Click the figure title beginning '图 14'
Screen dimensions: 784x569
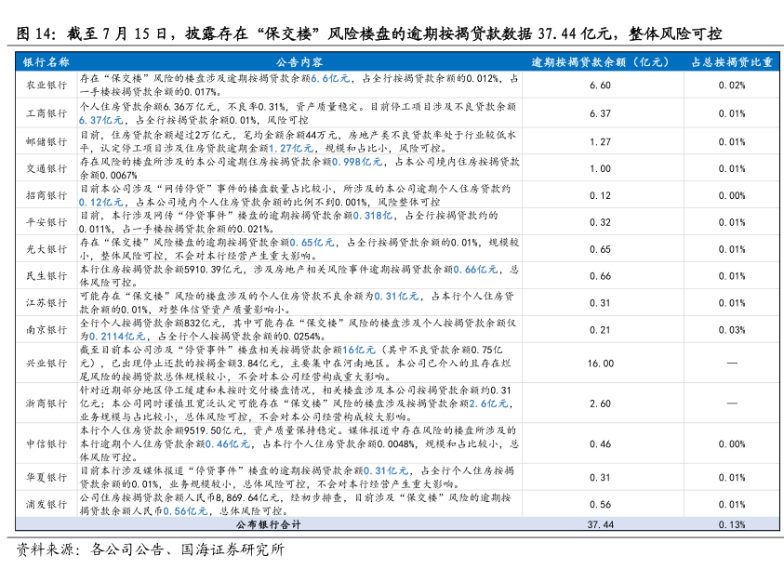coord(369,33)
